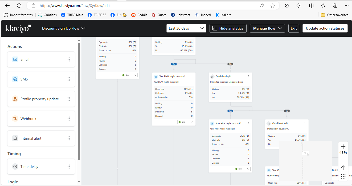
Task: Click the Exit button
Action: 294,28
